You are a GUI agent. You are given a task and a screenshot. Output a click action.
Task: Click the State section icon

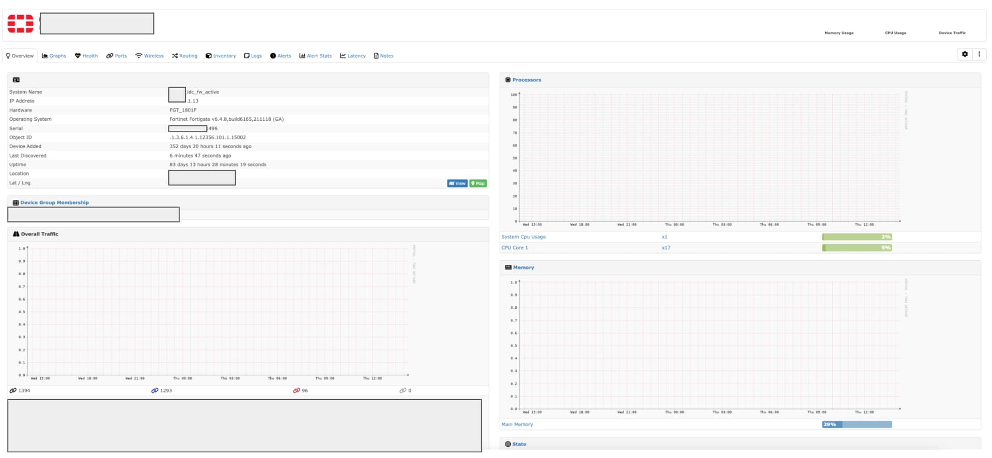click(x=508, y=444)
